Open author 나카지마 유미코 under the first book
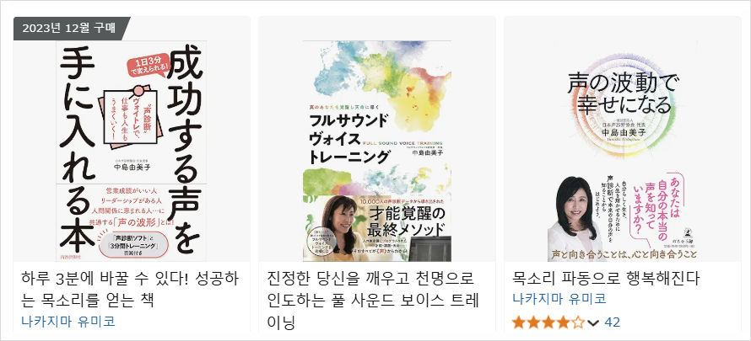Image resolution: width=751 pixels, height=341 pixels. (68, 321)
